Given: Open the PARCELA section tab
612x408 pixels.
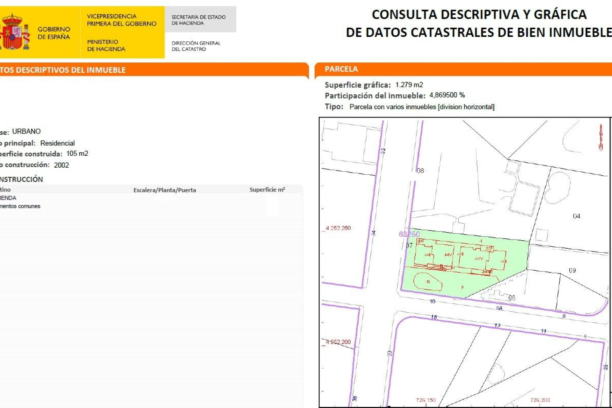Looking at the screenshot, I should 341,69.
